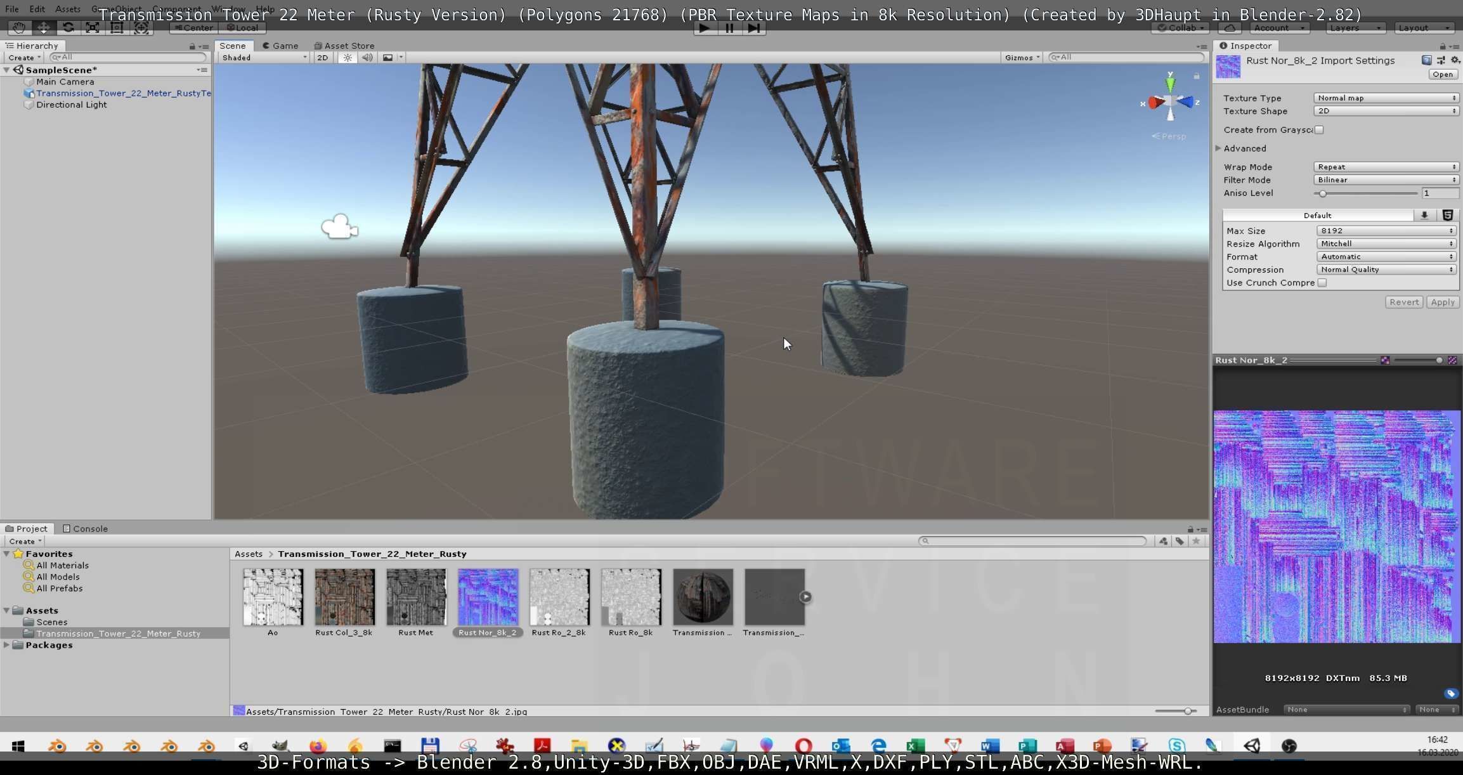Click the Pause button
The height and width of the screenshot is (775, 1463).
click(729, 28)
